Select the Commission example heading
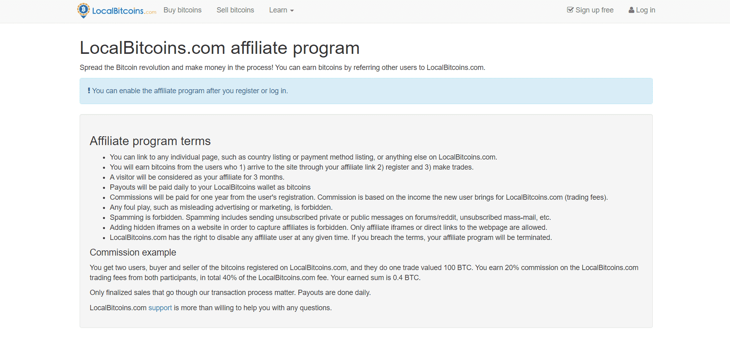Screen dimensions: 730x346 pos(133,252)
